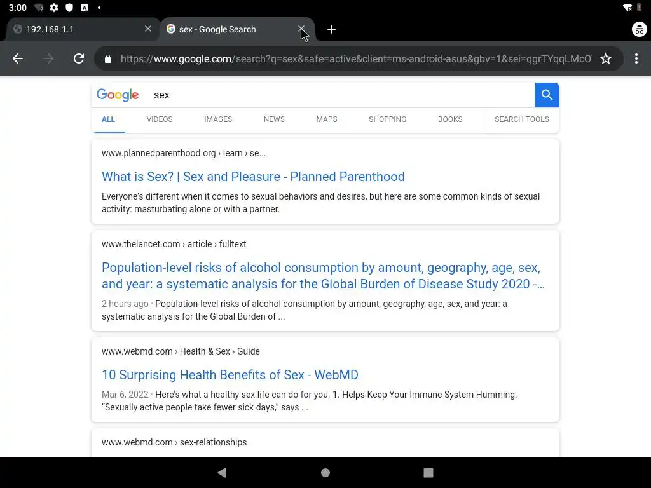Open 10 Surprising Health Benefits WebMD link
Screen dimensions: 651x488
point(230,375)
